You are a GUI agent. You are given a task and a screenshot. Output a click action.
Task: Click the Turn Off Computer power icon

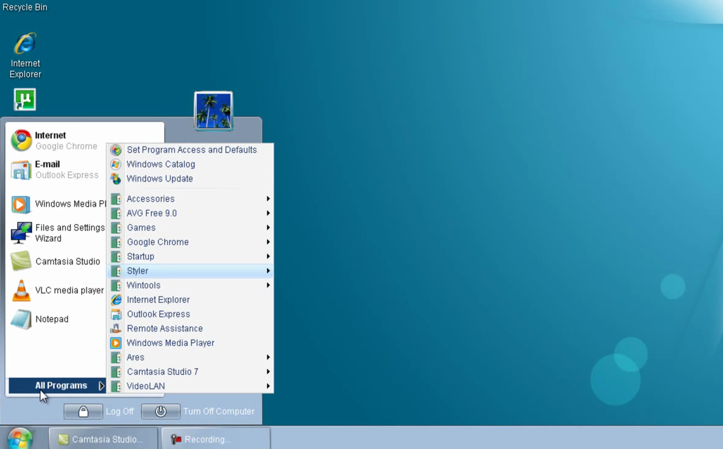[160, 411]
